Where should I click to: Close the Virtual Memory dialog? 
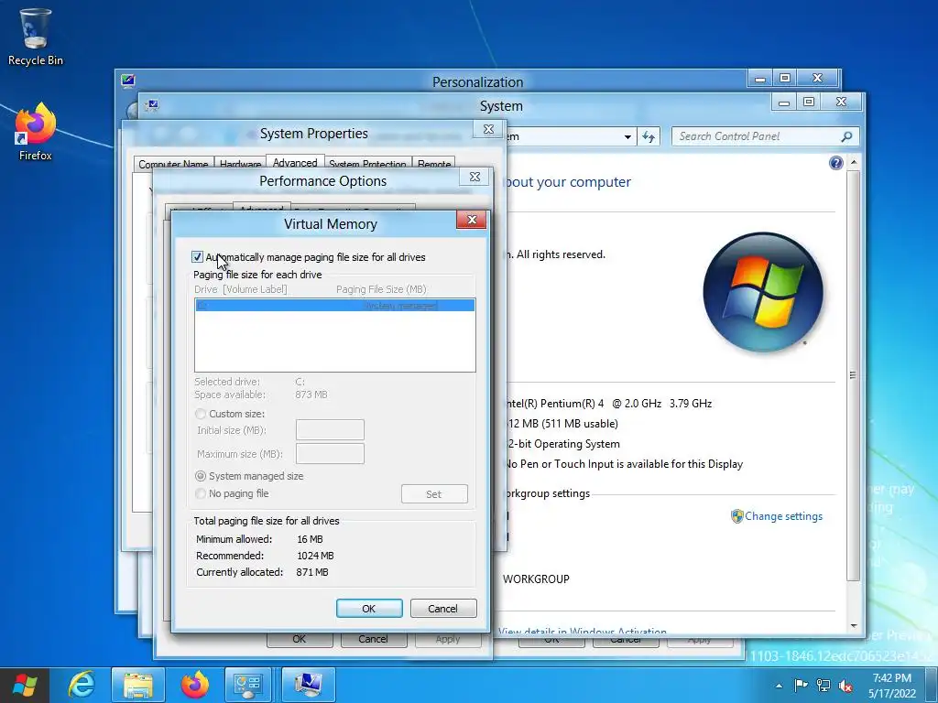tap(472, 220)
